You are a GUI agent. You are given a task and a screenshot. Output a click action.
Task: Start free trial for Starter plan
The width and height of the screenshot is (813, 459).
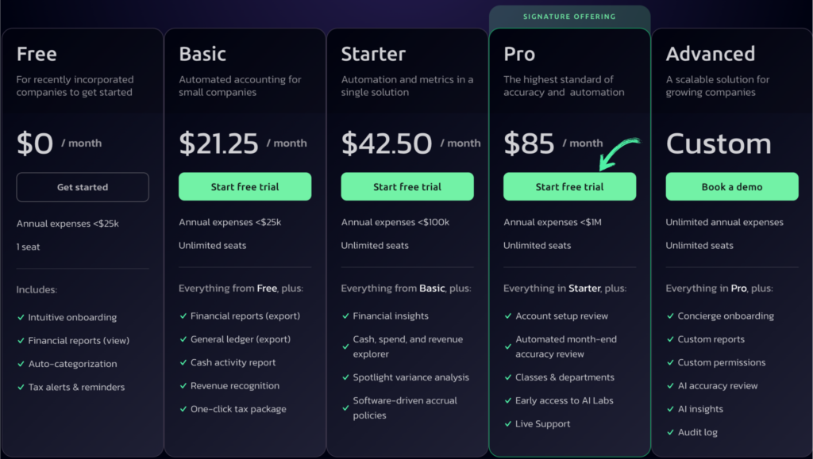coord(407,186)
